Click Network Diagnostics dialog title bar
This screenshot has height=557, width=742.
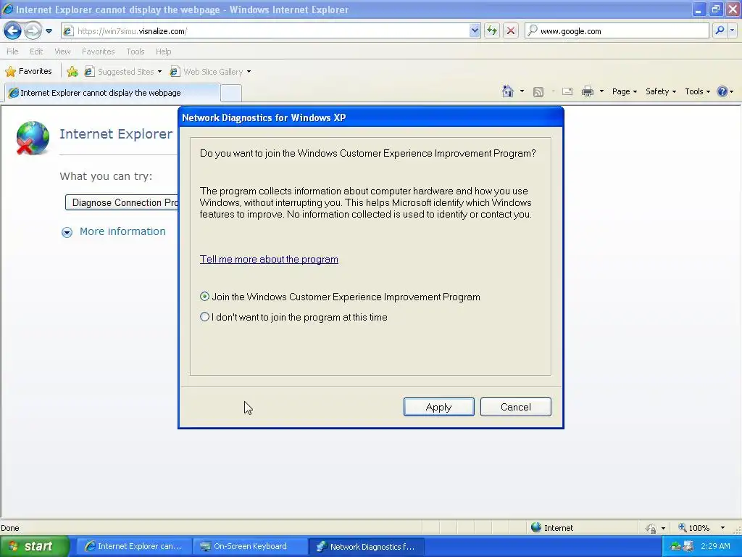point(370,117)
